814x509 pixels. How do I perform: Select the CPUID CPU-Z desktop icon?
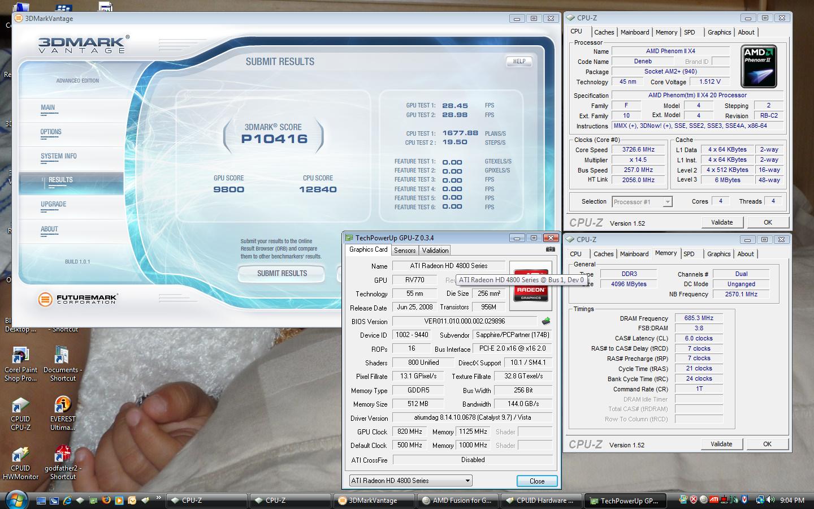[20, 414]
